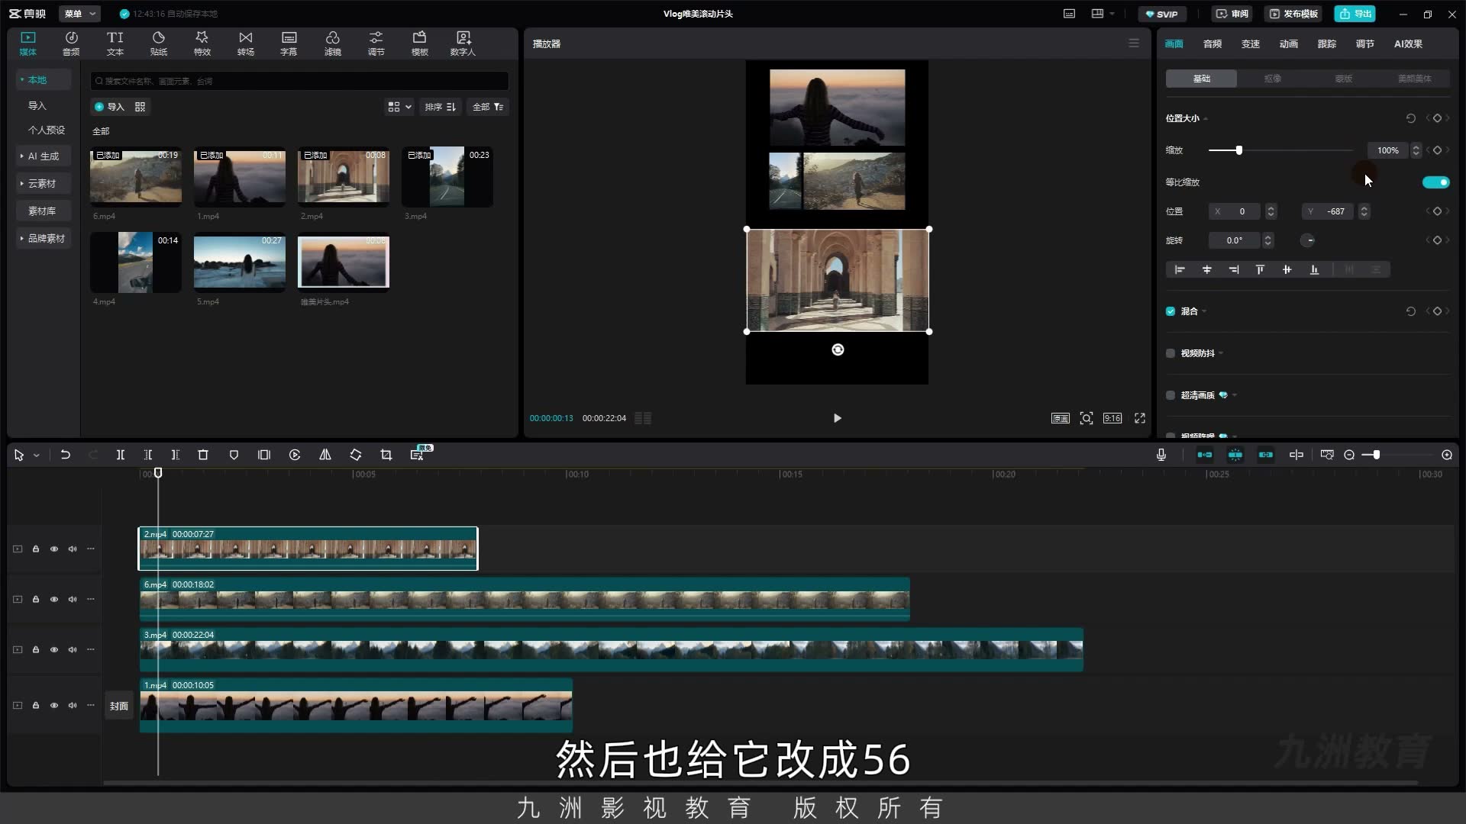Screen dimensions: 1466x824
Task: Expand the 云素材 sidebar section
Action: (x=44, y=183)
